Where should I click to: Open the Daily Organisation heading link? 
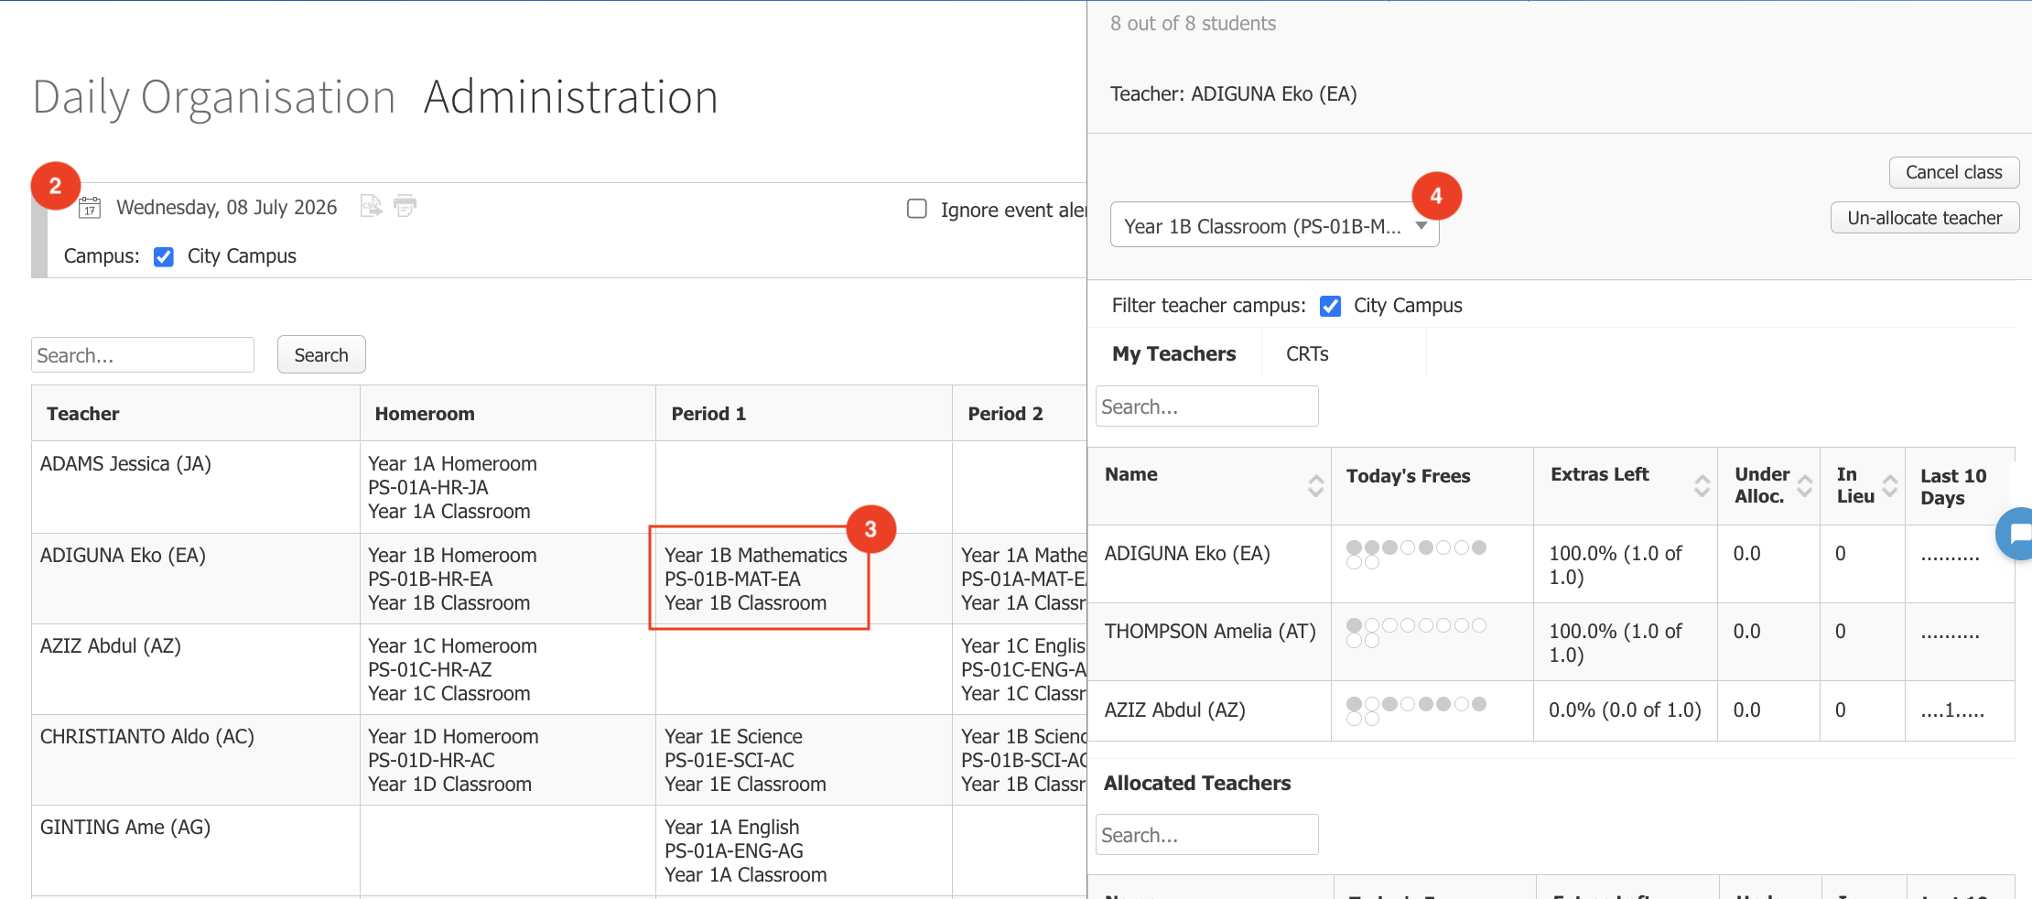click(x=213, y=97)
